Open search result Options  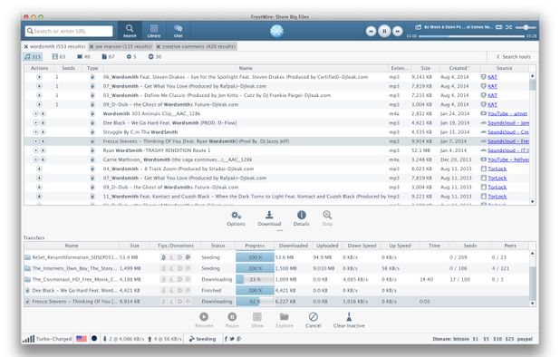[x=236, y=218]
